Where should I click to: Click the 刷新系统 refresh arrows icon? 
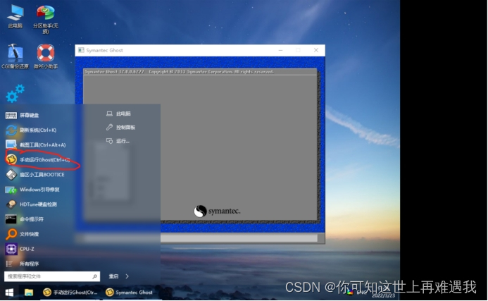click(x=11, y=130)
